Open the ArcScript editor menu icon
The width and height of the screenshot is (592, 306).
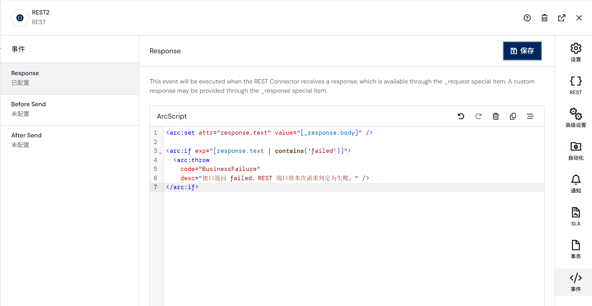point(530,116)
